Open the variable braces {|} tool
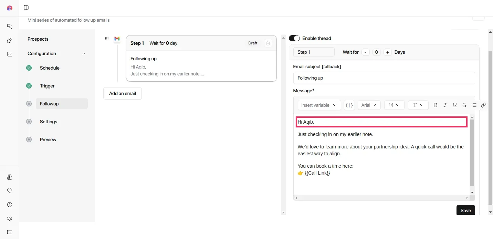 (x=349, y=105)
